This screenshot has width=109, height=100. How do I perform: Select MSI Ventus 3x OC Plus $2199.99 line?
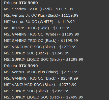pos(41,72)
